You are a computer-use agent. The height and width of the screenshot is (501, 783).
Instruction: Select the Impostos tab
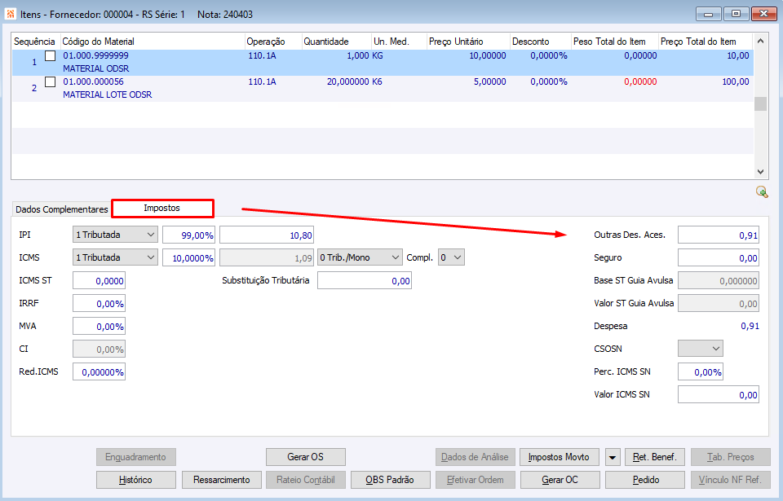point(162,208)
